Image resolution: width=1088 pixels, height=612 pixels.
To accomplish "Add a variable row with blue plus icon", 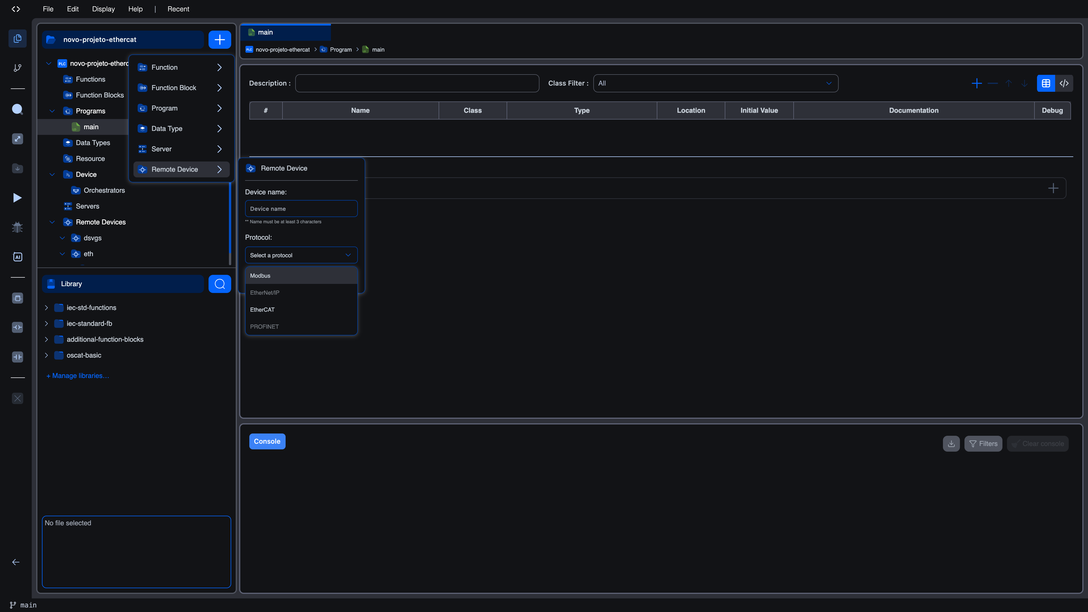I will [976, 83].
